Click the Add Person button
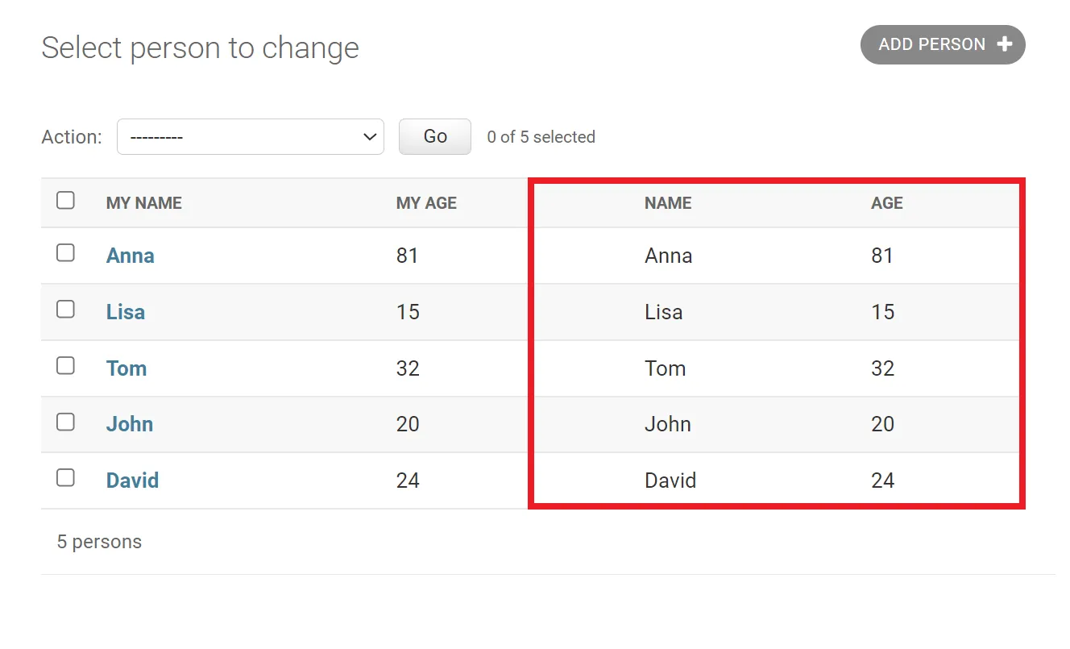The width and height of the screenshot is (1070, 649). 942,44
